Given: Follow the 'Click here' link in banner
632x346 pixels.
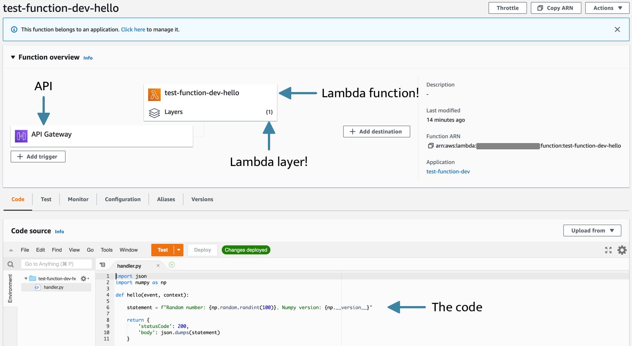Looking at the screenshot, I should 133,30.
